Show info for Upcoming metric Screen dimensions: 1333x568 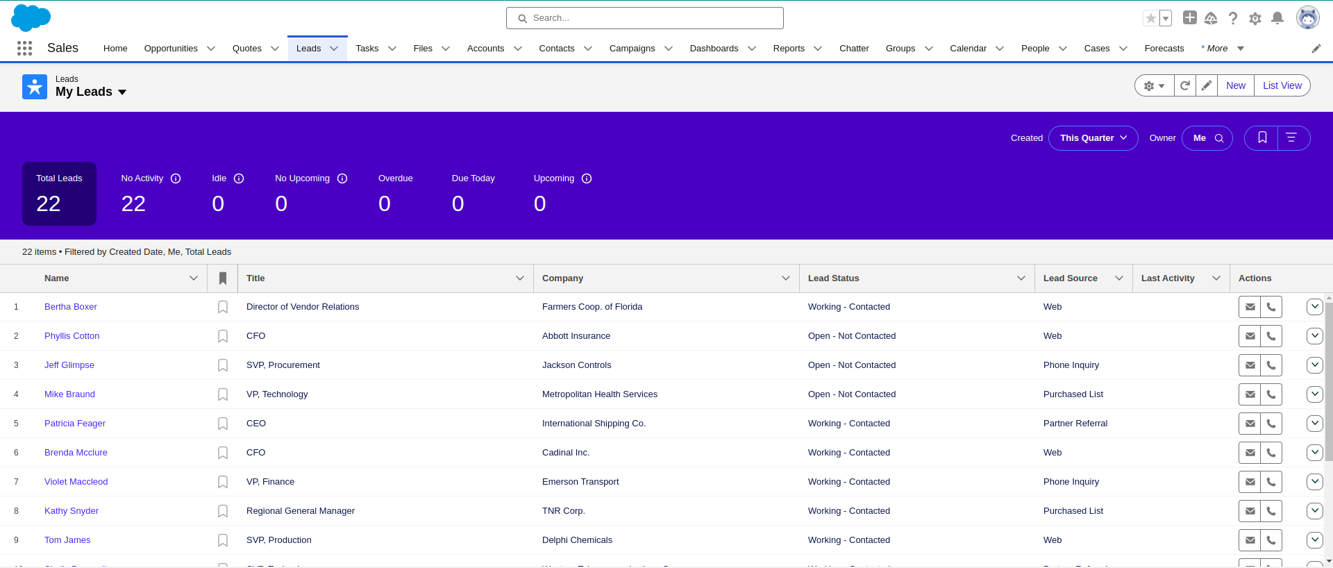tap(587, 178)
